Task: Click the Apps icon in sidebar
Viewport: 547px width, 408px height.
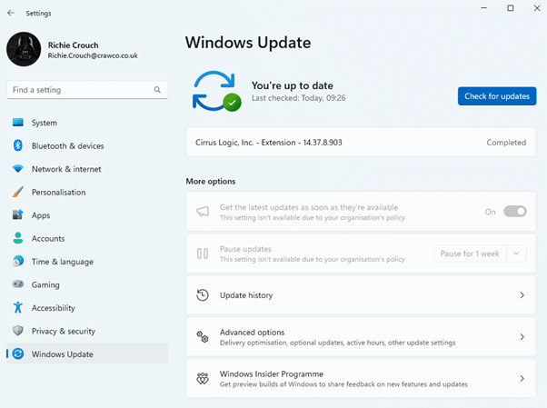Action: 18,215
